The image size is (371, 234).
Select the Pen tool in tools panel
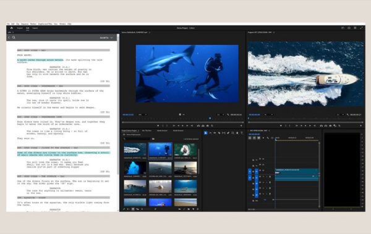[x=228, y=133]
